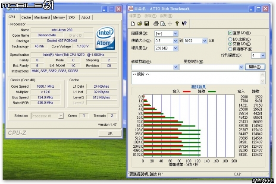
Task: Click the description box scrollbar down arrow
Action: [x=263, y=81]
